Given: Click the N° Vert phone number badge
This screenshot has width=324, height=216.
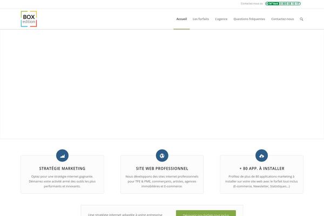Looking at the screenshot, I should [x=283, y=4].
